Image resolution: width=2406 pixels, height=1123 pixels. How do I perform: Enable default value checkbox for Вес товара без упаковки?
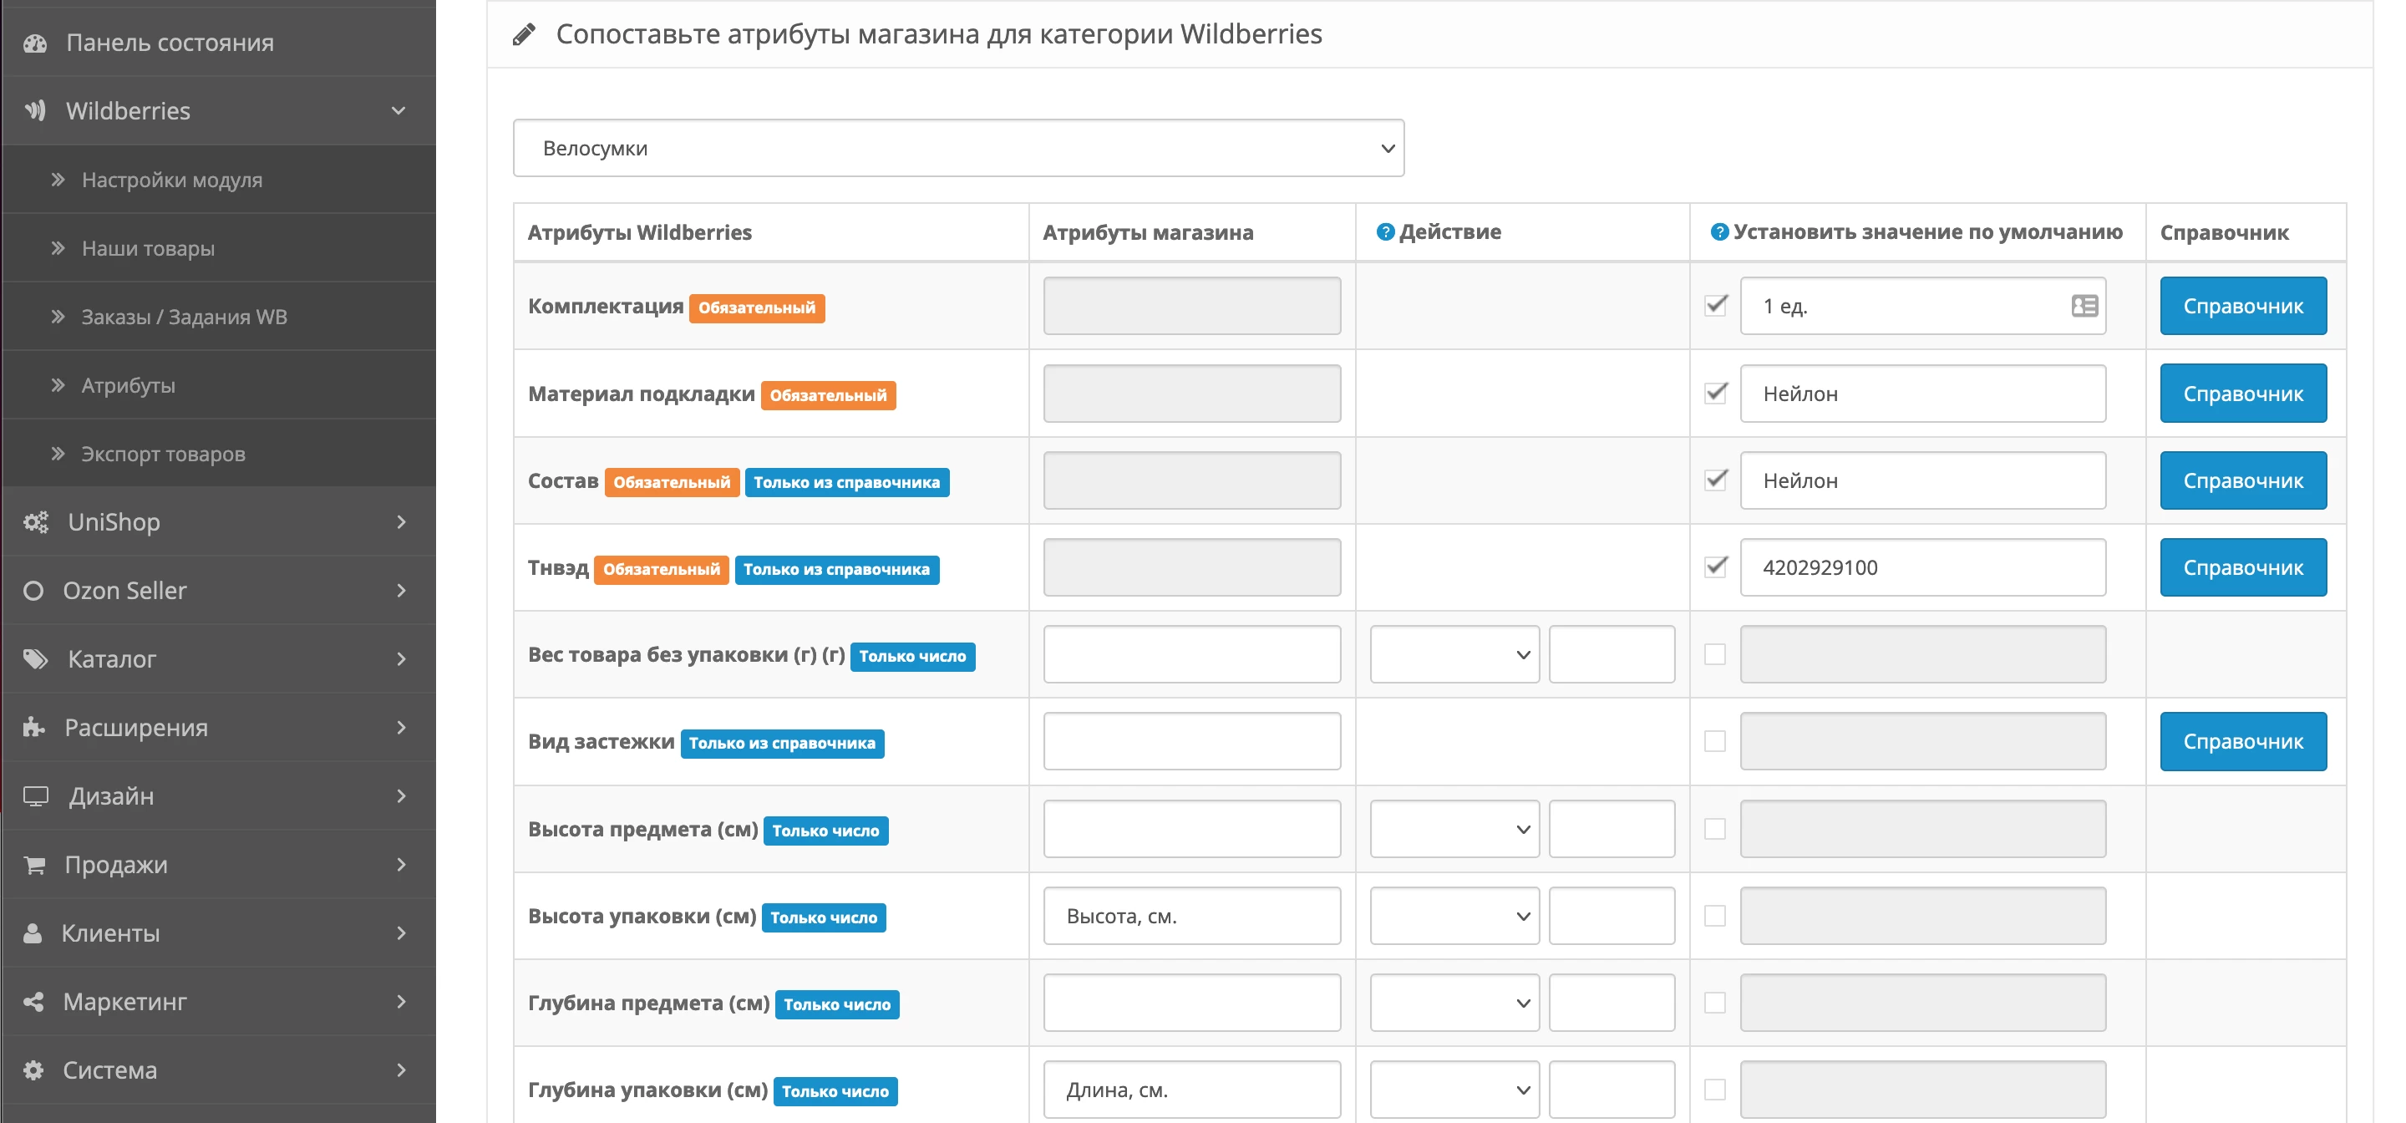(1715, 654)
